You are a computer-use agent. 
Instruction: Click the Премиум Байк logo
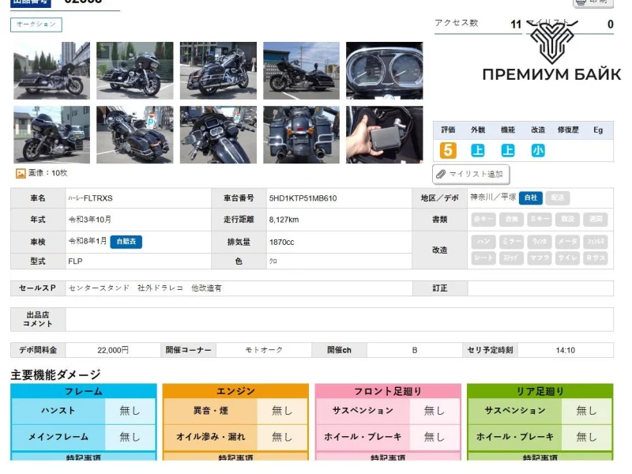[551, 54]
